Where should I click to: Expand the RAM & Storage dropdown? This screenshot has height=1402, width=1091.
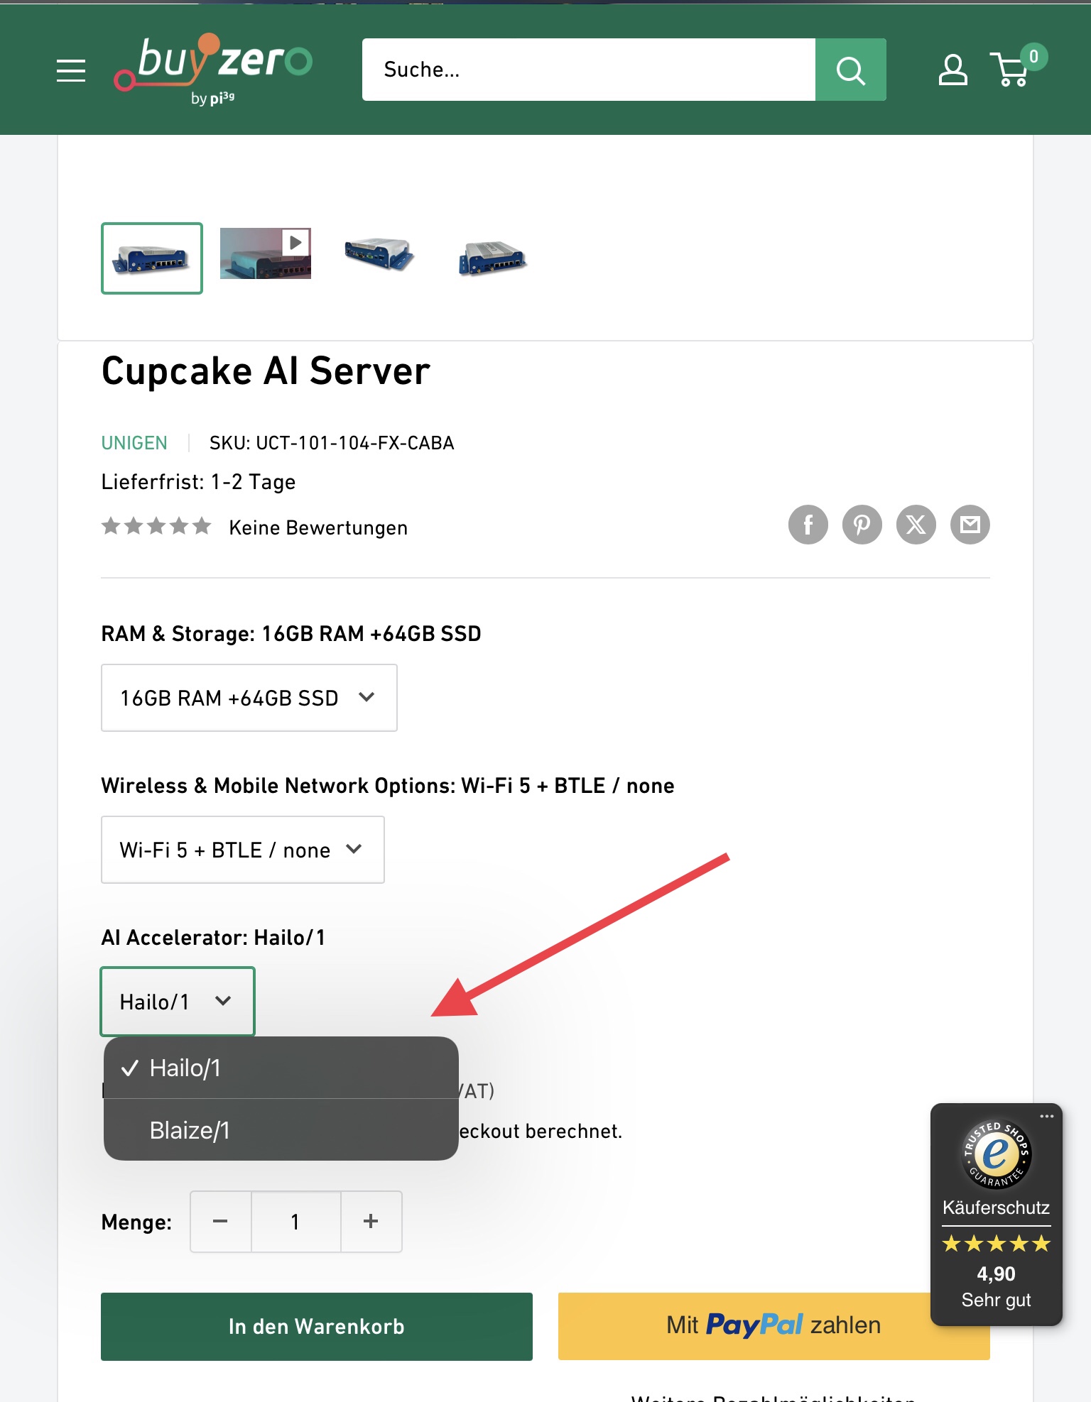pyautogui.click(x=249, y=698)
